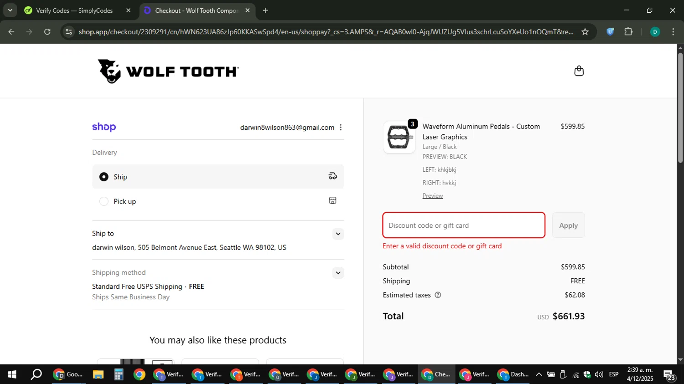Reload the checkout page

47,31
